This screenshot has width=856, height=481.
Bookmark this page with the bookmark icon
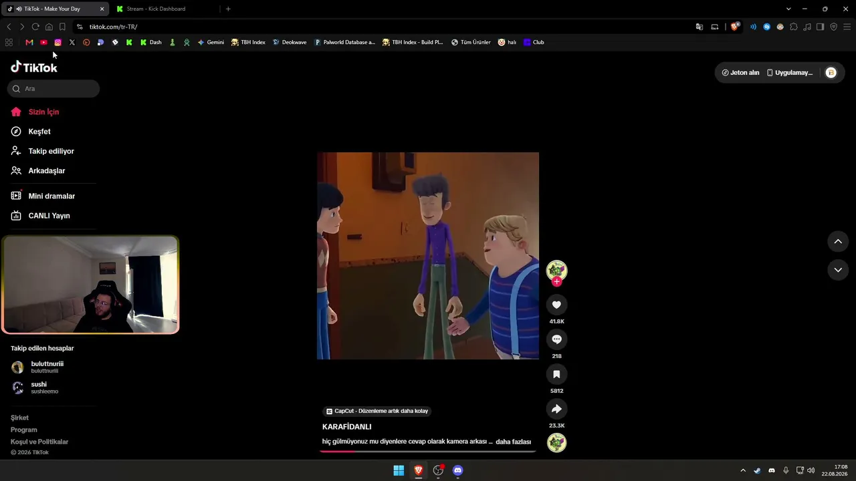(x=62, y=27)
